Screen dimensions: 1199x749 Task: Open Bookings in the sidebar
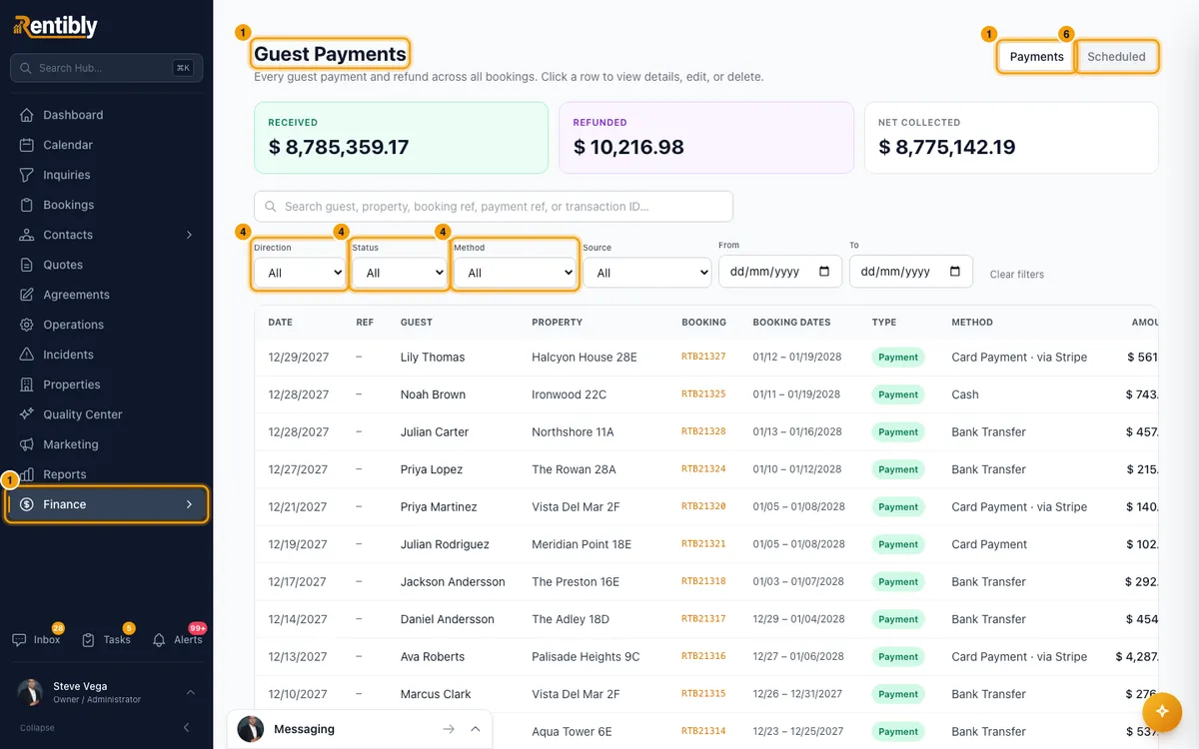pos(106,205)
